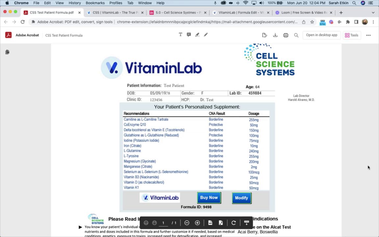Image resolution: width=379 pixels, height=237 pixels.
Task: Click the Selenium as L-Selenium recommendation
Action: pyautogui.click(x=156, y=172)
